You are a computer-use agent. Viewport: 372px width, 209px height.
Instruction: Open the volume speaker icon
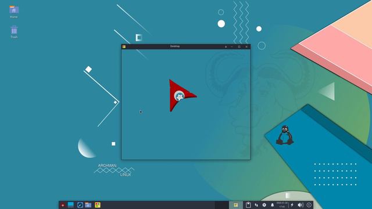click(x=301, y=205)
